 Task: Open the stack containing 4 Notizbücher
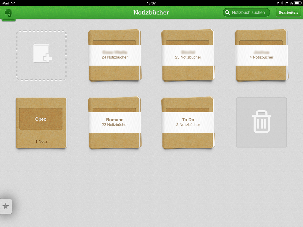(261, 55)
